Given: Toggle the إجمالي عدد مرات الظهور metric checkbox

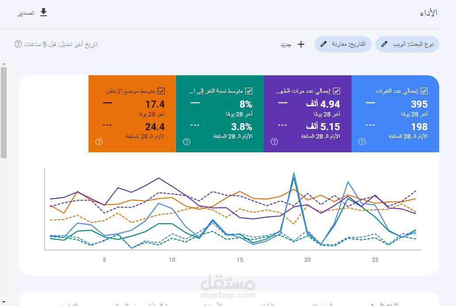Looking at the screenshot, I should click(337, 91).
